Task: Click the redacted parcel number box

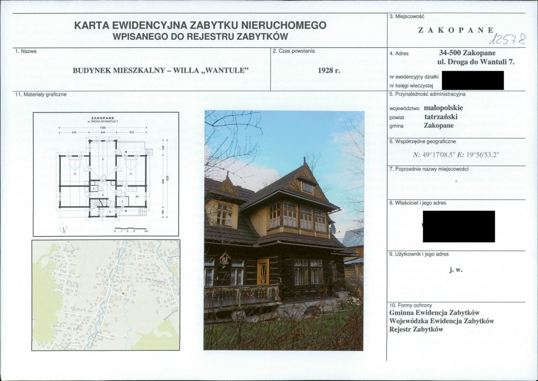Action: tap(472, 80)
